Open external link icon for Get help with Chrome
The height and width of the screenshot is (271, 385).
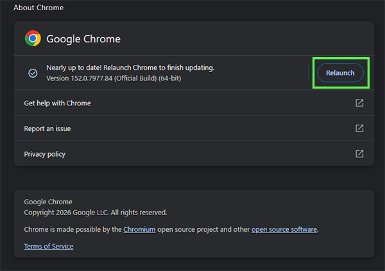[x=359, y=103]
